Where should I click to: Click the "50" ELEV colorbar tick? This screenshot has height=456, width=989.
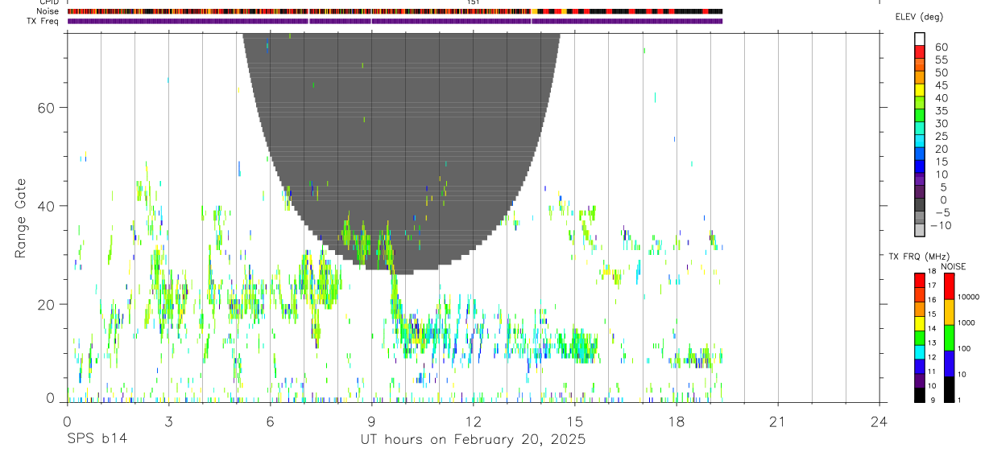[941, 72]
